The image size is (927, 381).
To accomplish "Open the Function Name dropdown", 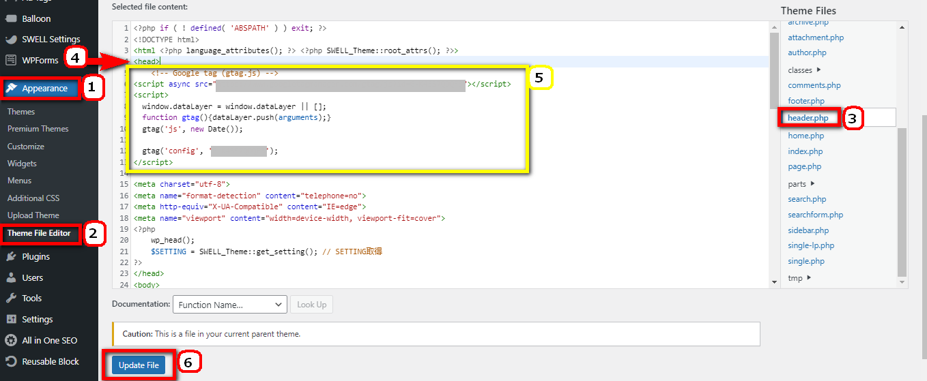I will tap(229, 305).
